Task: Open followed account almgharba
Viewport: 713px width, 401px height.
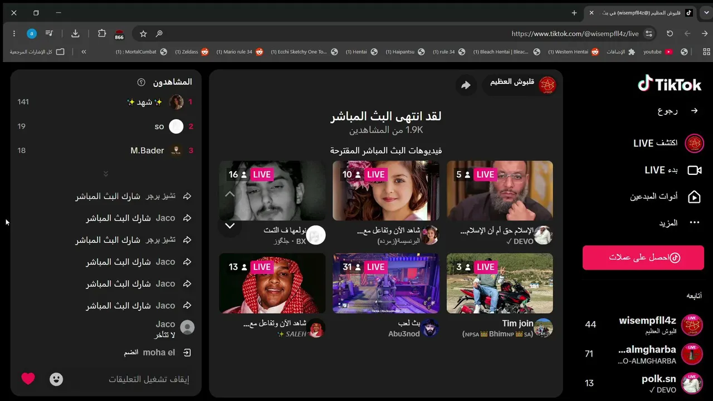Action: (643, 354)
